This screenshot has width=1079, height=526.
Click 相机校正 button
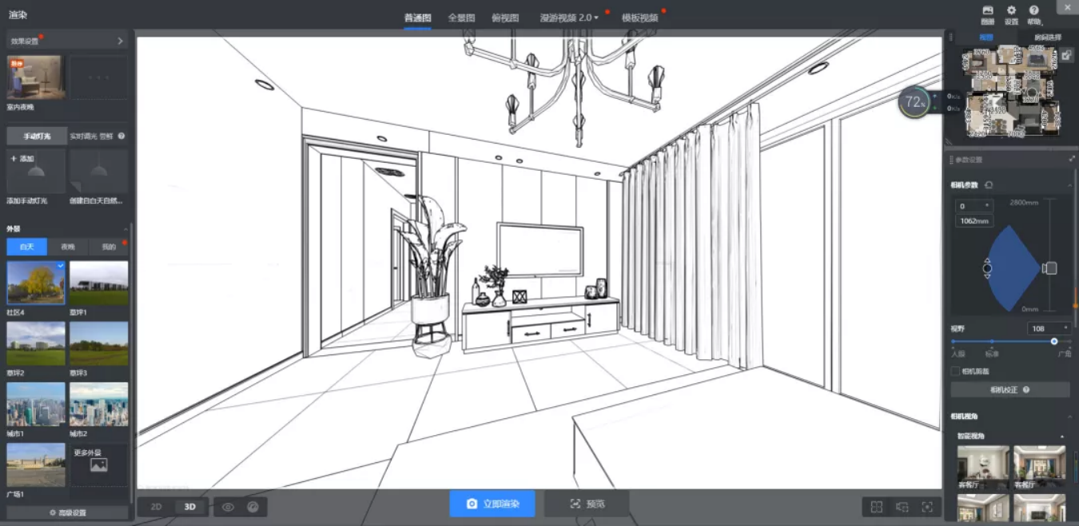[1010, 390]
